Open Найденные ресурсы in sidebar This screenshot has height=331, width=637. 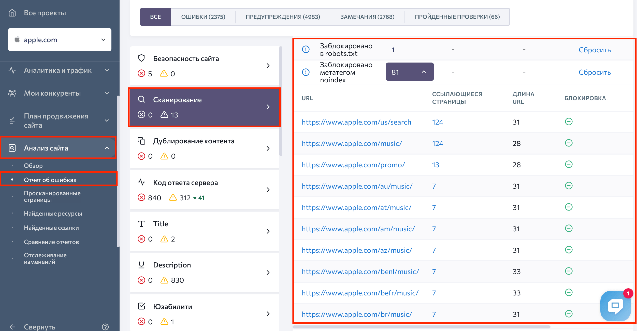[x=53, y=214]
